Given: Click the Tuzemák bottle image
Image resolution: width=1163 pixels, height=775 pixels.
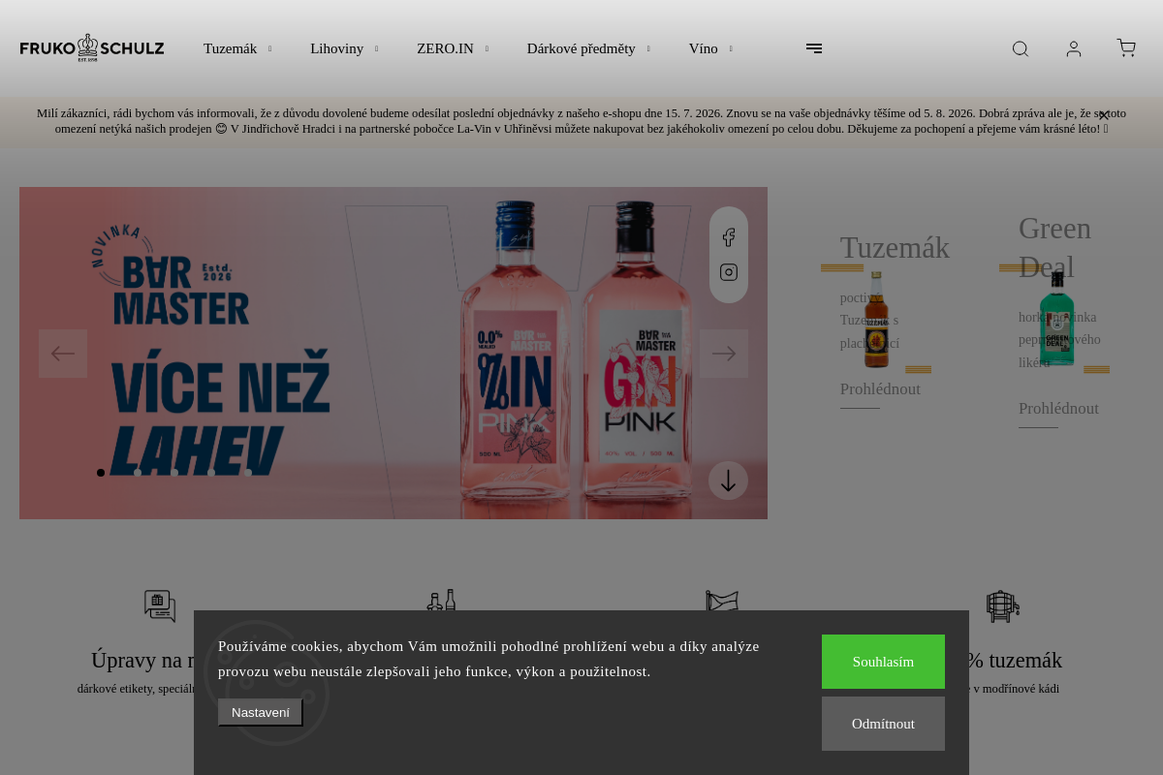Looking at the screenshot, I should 876,320.
